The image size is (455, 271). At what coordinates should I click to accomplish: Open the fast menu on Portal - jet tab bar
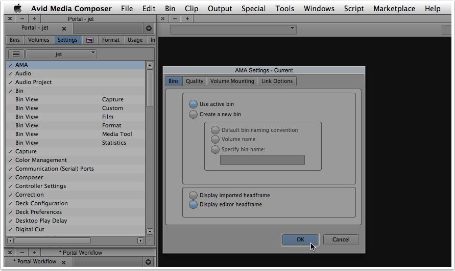[149, 29]
